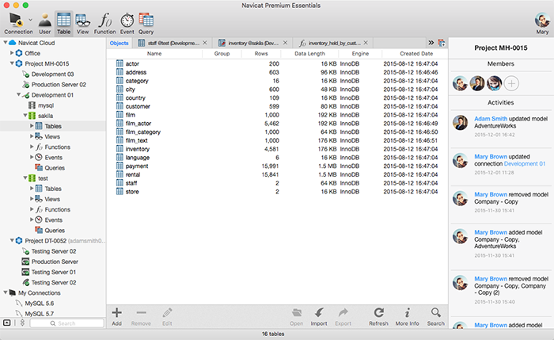Click the filter icon beside the sidebar search
This screenshot has width=554, height=340.
point(22,323)
